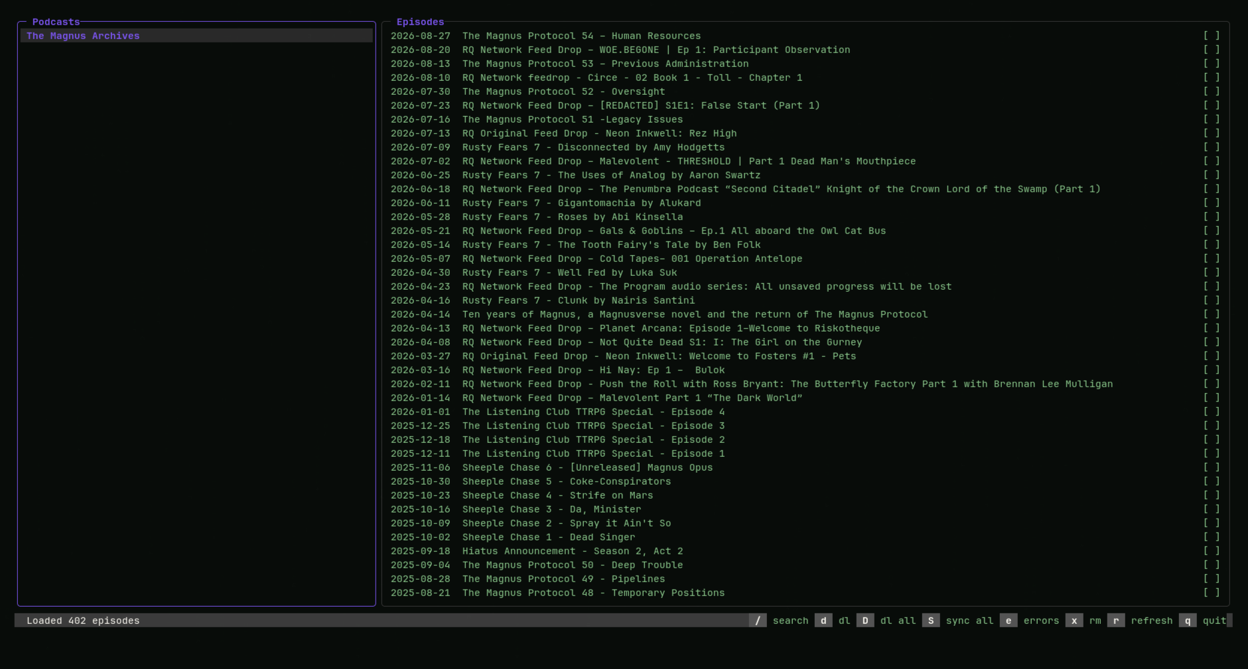Screen dimensions: 1248x669
Task: Select episode Magnus Protocol 51 -Legacy Issues
Action: pos(805,119)
